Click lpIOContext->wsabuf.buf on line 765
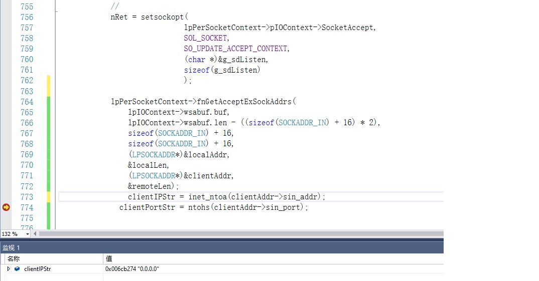 pos(177,112)
